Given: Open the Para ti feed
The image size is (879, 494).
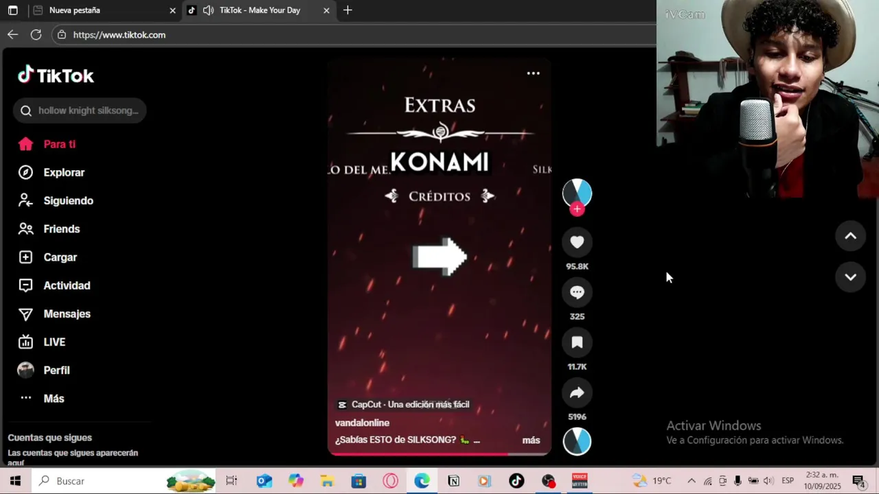Looking at the screenshot, I should [59, 144].
